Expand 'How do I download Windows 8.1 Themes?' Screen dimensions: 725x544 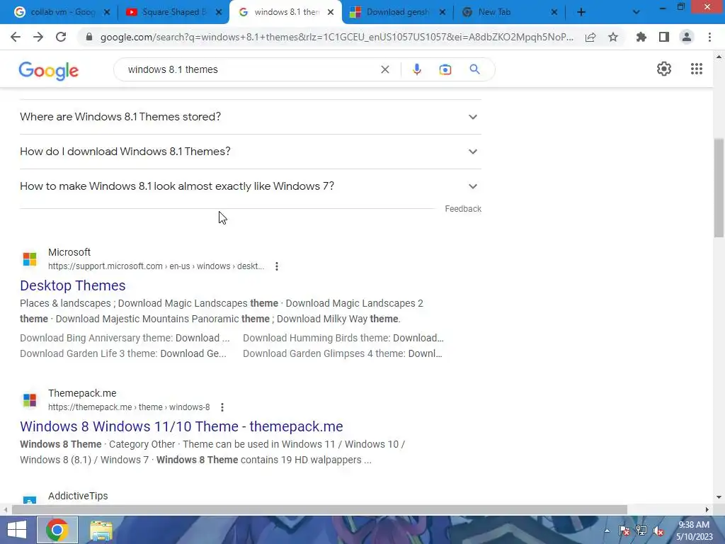coord(250,152)
